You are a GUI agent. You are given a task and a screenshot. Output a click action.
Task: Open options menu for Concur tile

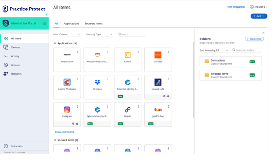point(138,52)
